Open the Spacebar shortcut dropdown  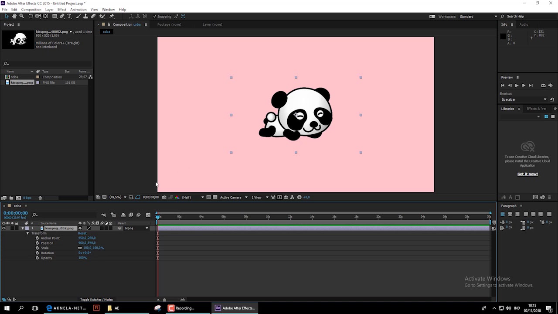[524, 99]
